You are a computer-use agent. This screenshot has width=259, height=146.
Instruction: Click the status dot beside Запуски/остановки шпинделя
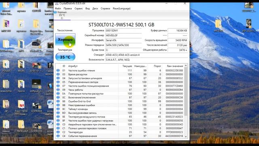pyautogui.click(x=58, y=78)
